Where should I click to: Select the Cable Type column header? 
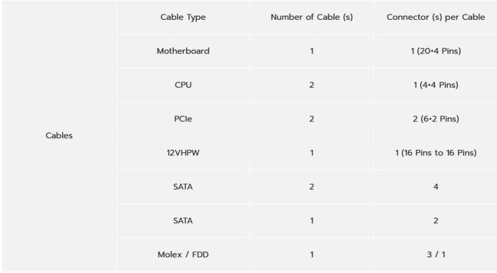tap(183, 17)
